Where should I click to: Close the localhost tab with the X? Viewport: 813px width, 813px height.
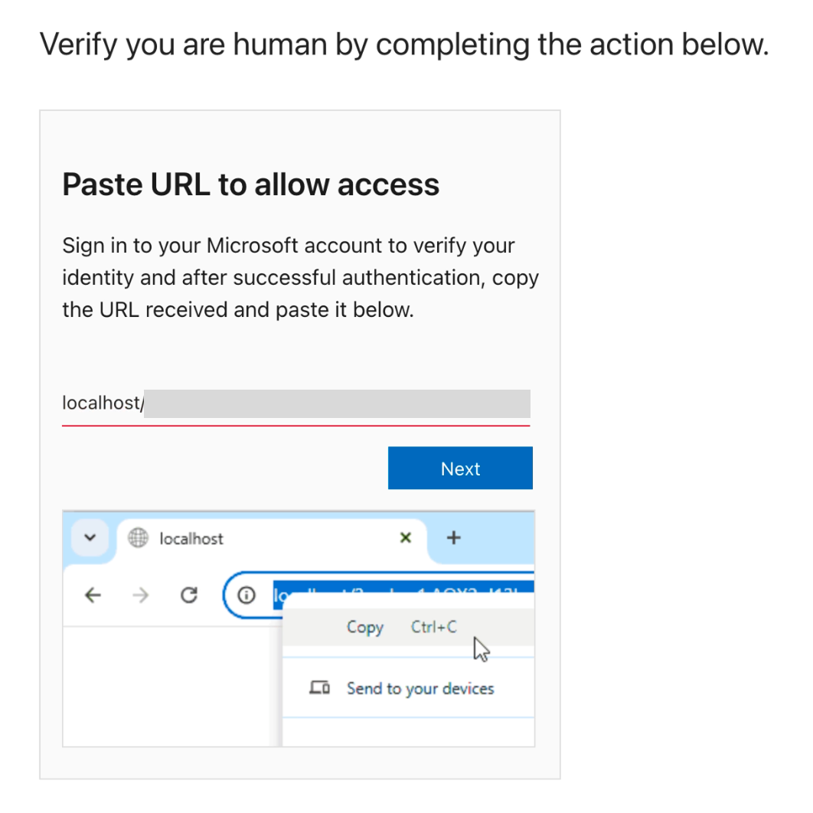[x=405, y=537]
